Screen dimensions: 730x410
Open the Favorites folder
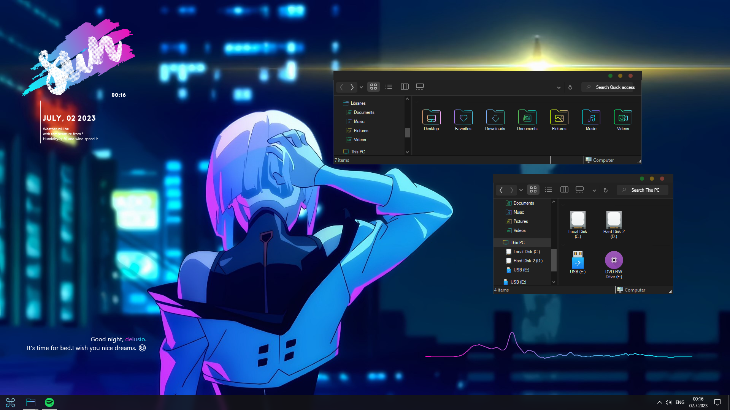[x=463, y=118]
